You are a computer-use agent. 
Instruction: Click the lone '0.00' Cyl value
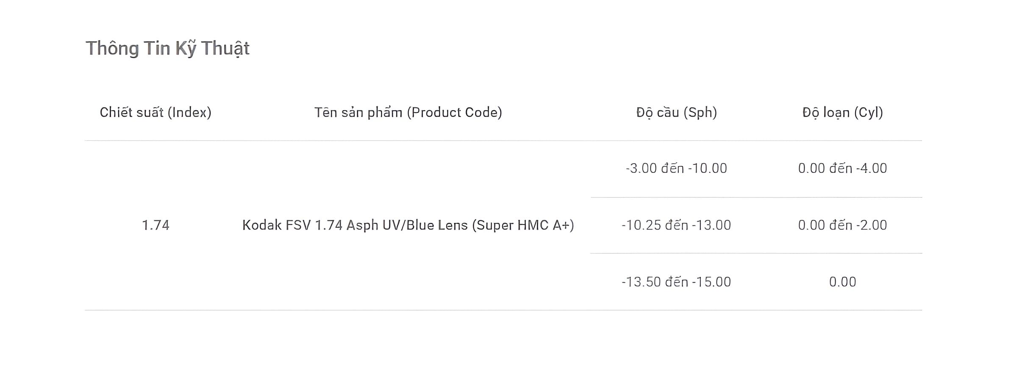click(842, 282)
